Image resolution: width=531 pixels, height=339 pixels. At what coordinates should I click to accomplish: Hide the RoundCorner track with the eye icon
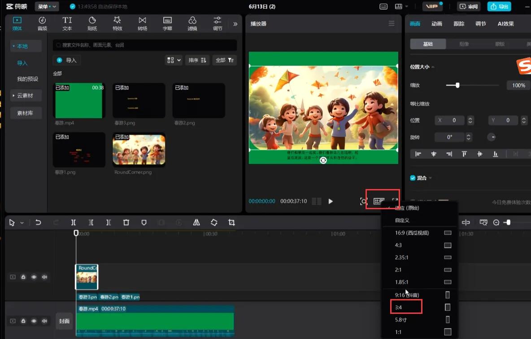[34, 277]
